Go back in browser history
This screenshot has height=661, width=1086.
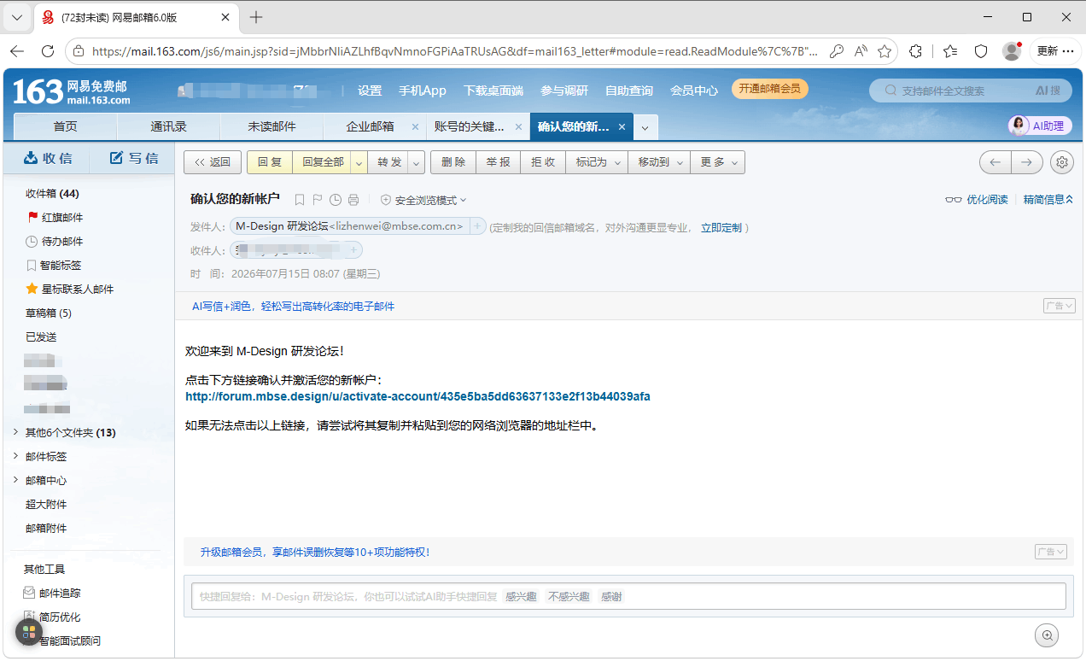(17, 51)
